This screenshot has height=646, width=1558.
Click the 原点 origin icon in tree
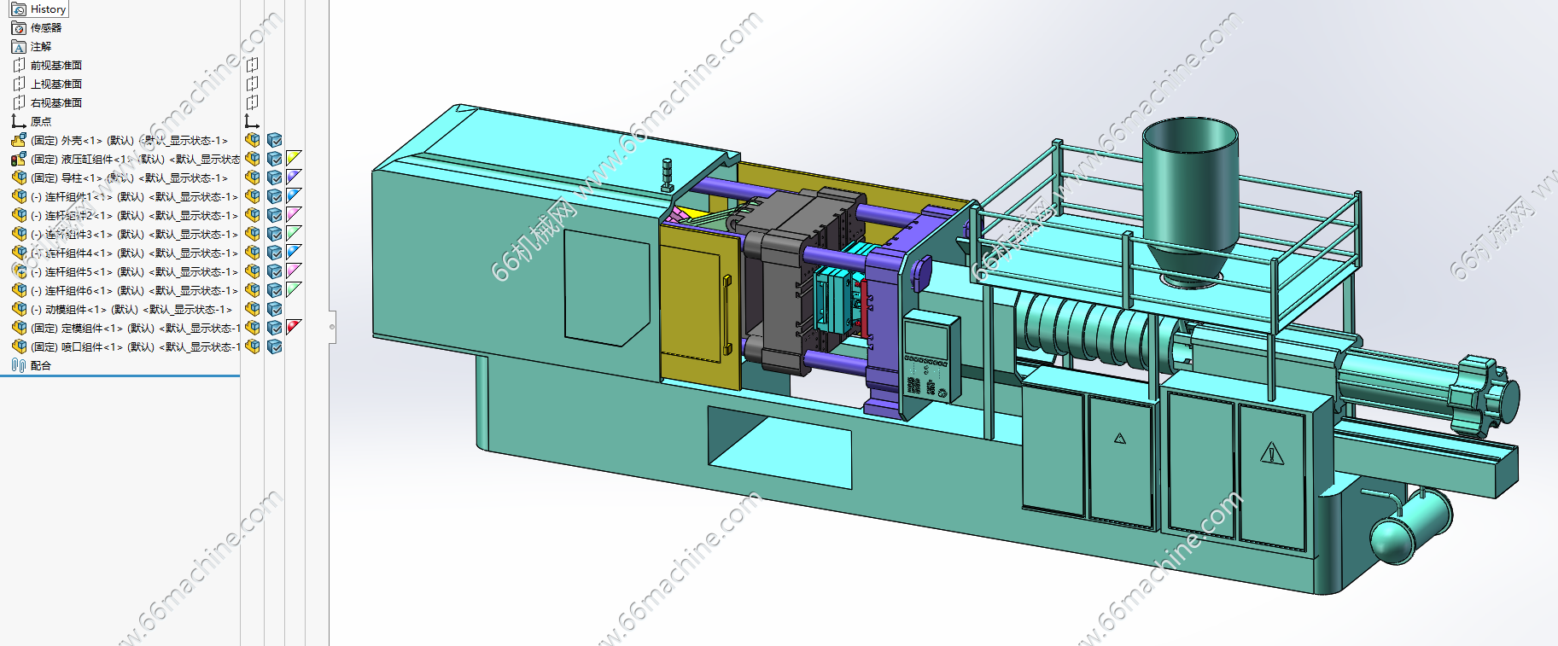[x=19, y=121]
